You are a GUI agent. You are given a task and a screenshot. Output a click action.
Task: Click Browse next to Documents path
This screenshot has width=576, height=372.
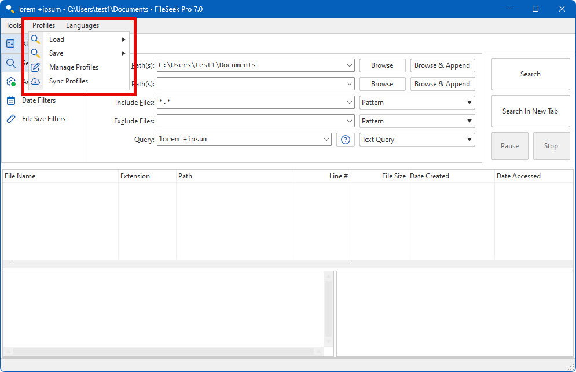pos(383,65)
